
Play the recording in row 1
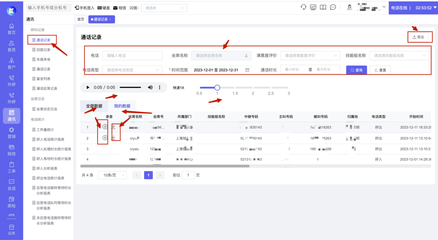click(105, 127)
